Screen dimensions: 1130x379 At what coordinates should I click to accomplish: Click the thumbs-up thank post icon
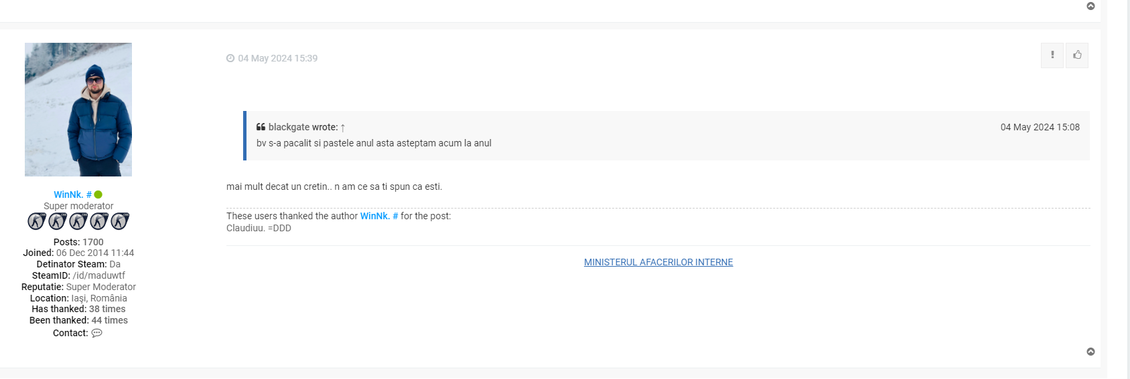point(1077,55)
